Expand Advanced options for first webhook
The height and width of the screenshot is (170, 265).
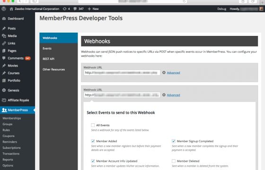[173, 73]
